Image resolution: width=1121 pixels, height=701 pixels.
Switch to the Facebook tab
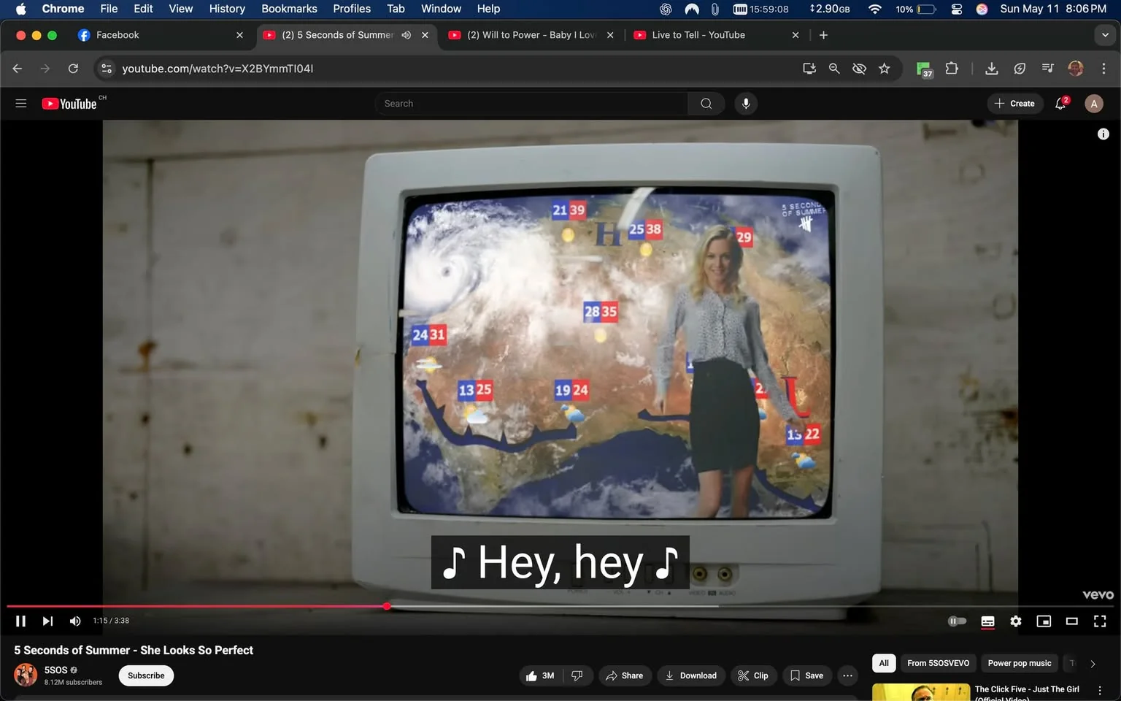162,35
